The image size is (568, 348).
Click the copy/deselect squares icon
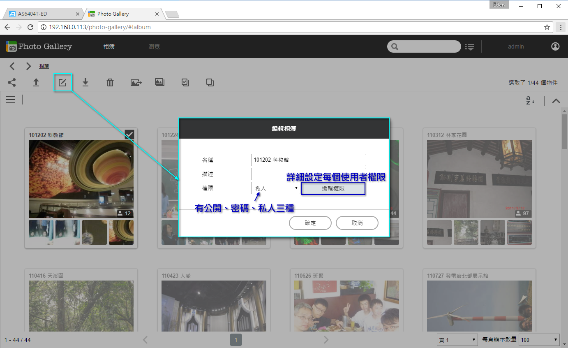pos(210,82)
